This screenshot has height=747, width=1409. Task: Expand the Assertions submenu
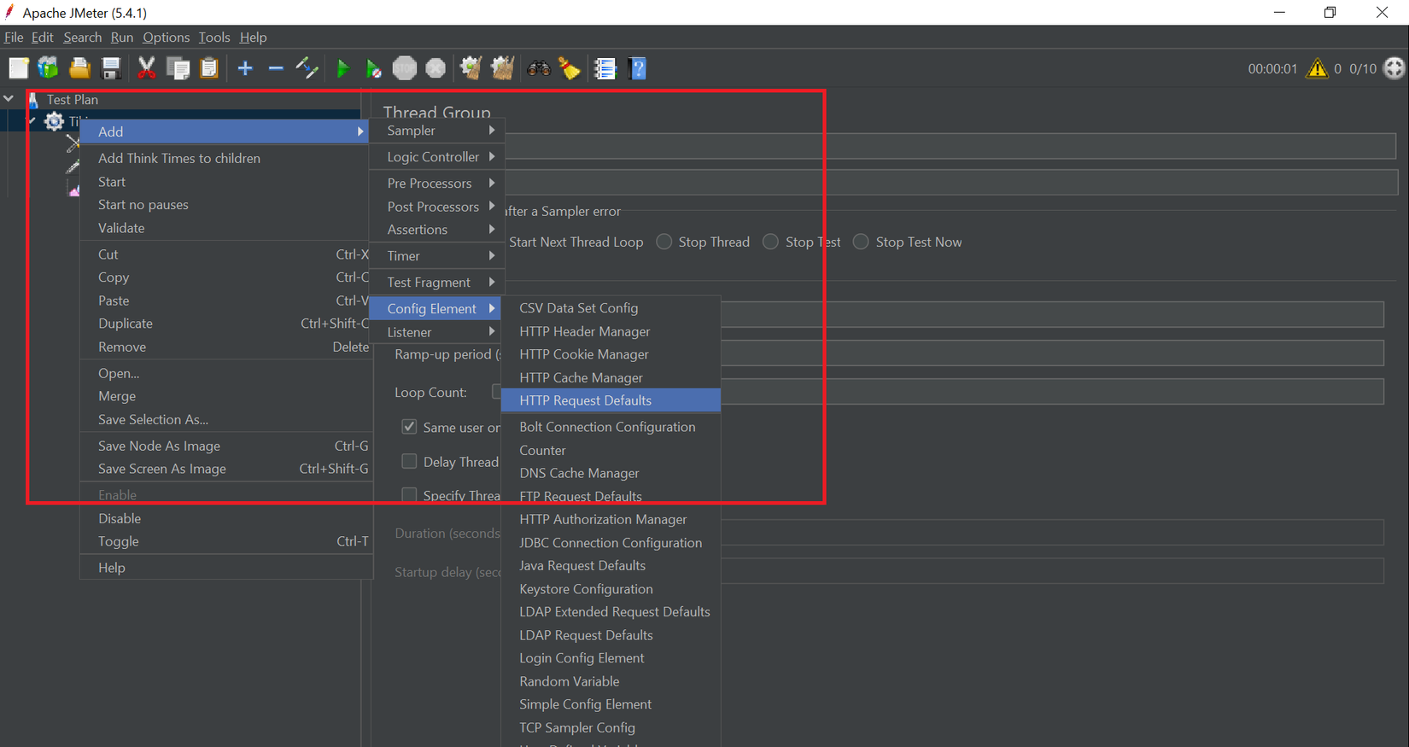click(x=436, y=230)
